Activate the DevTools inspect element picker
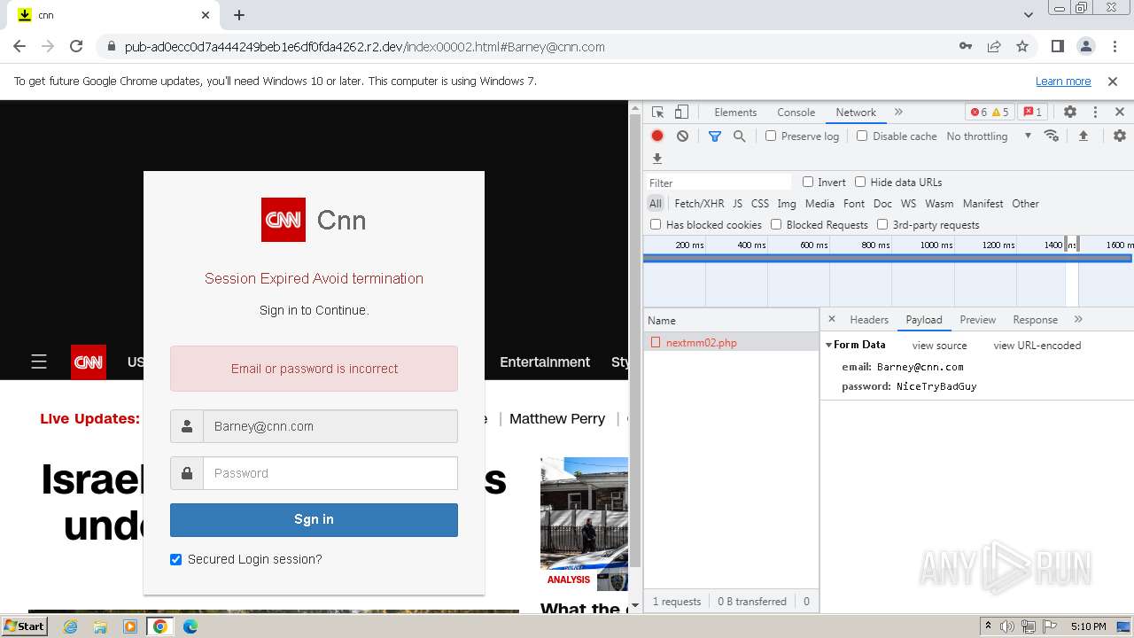1134x638 pixels. click(x=657, y=113)
